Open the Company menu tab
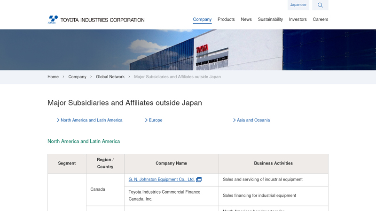 [202, 19]
